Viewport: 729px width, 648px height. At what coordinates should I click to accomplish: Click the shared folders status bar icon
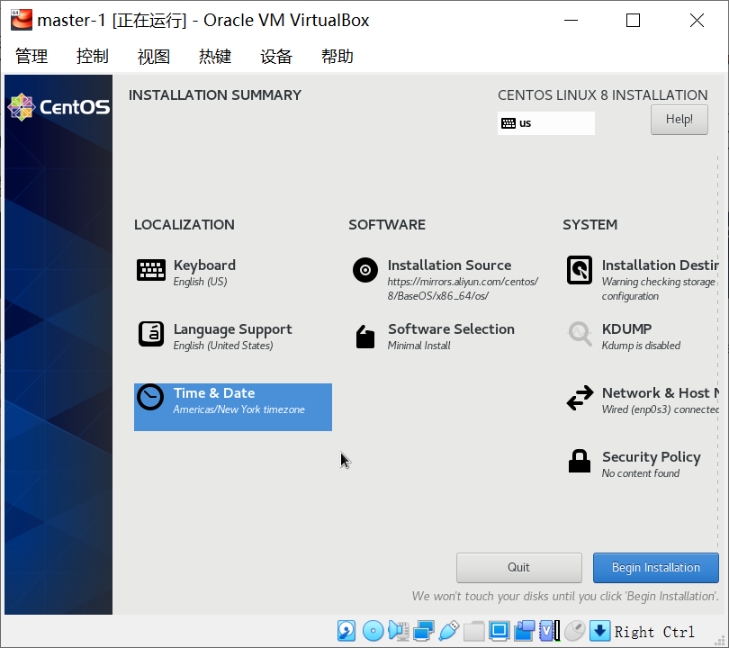473,631
